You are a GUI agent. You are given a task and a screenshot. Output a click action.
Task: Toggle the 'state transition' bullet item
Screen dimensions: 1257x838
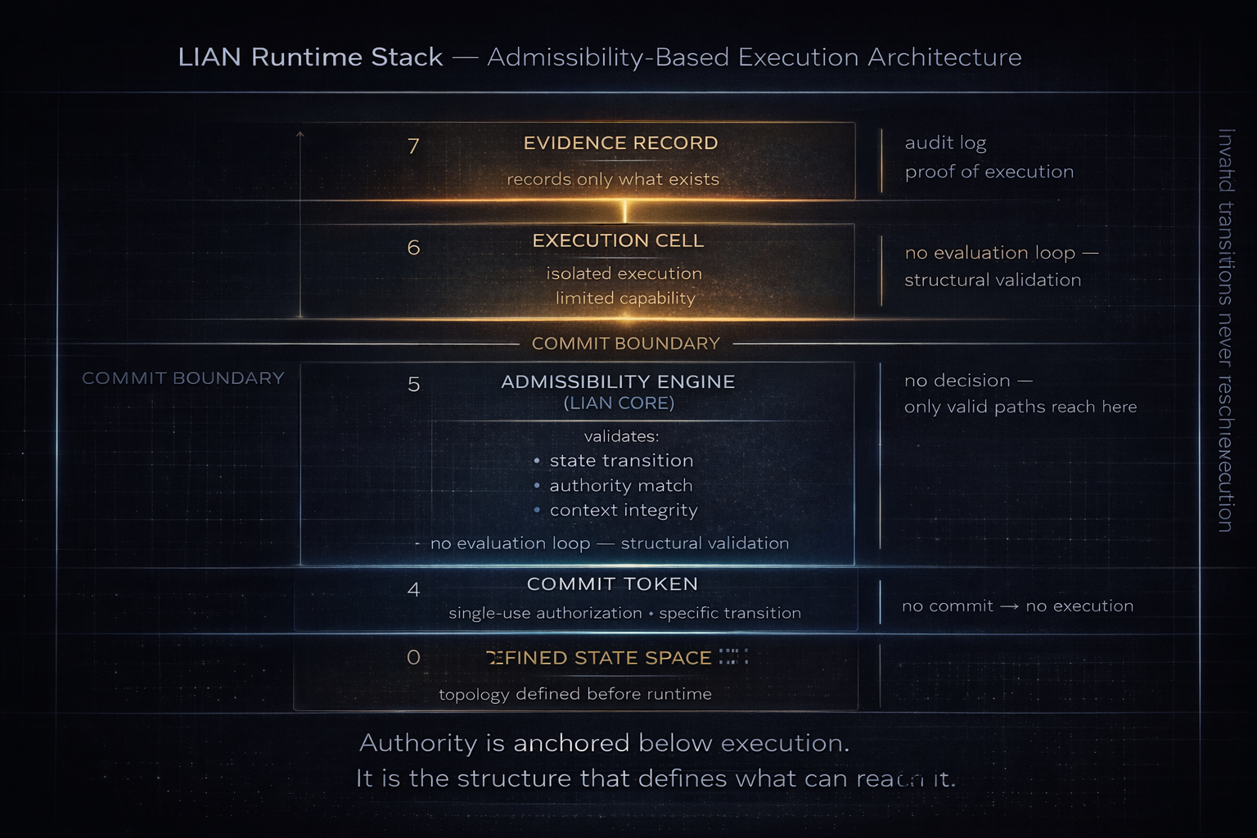coord(621,461)
